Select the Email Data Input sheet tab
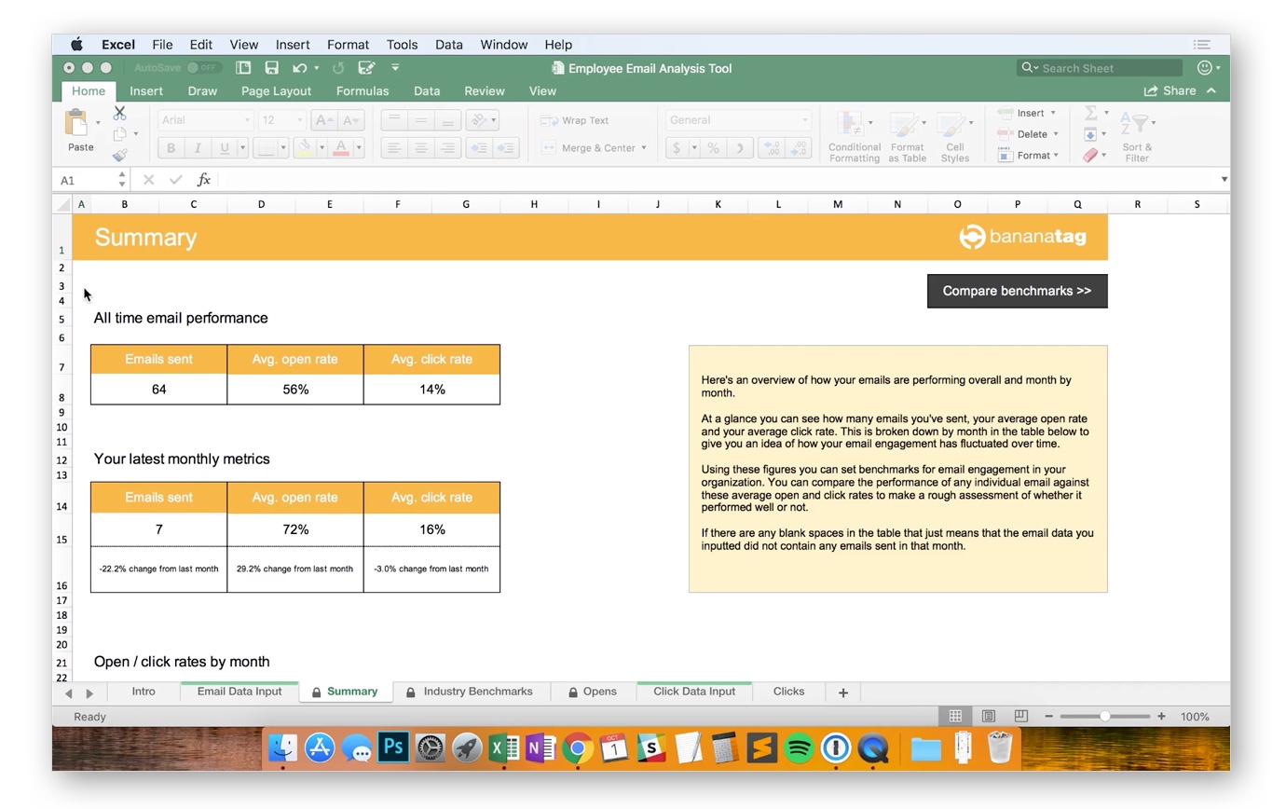Image resolution: width=1286 pixels, height=809 pixels. pos(239,692)
